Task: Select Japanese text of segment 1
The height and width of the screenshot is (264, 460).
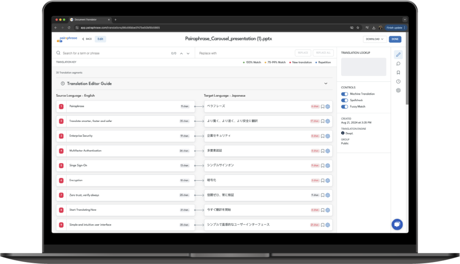Action: coord(216,106)
